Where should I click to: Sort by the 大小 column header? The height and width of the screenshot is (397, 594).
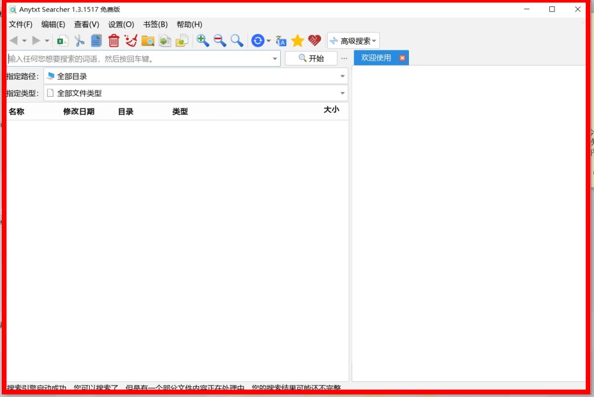[x=331, y=110]
